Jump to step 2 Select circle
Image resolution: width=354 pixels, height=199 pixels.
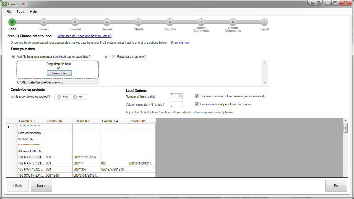point(43,22)
